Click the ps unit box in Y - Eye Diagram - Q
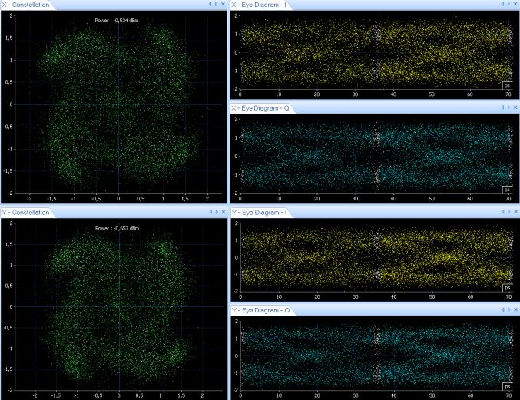The width and height of the screenshot is (520, 400). point(507,386)
